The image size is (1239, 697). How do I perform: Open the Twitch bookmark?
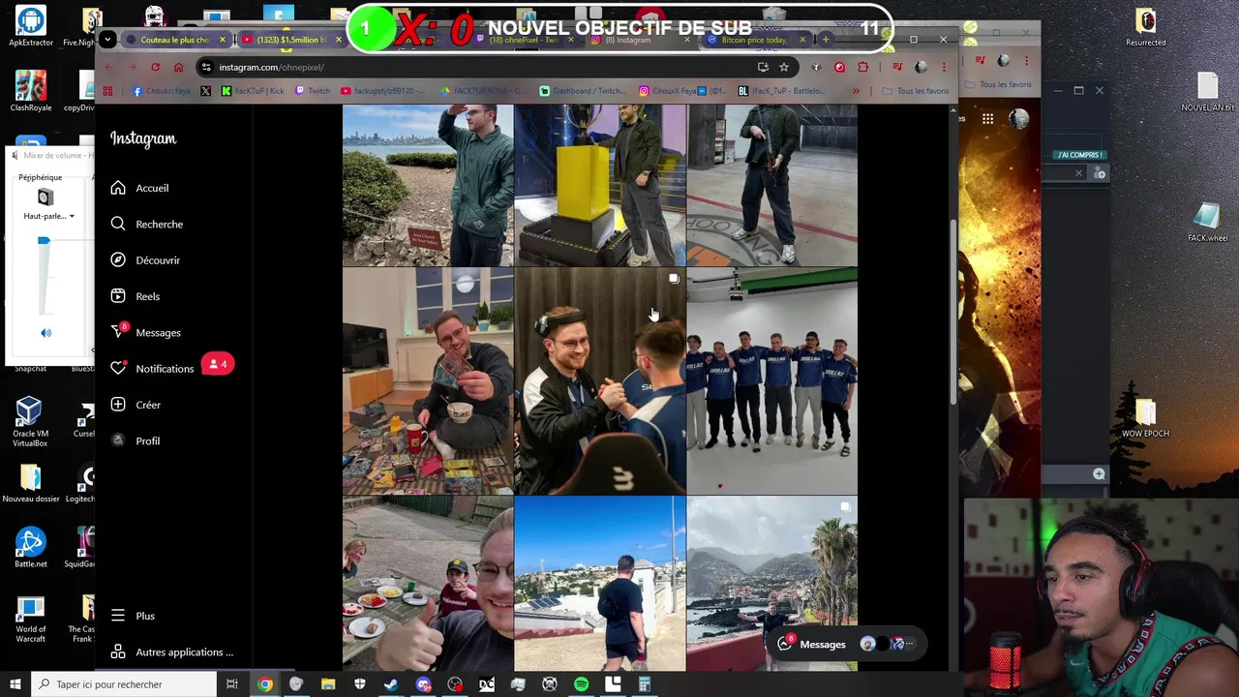[x=313, y=91]
